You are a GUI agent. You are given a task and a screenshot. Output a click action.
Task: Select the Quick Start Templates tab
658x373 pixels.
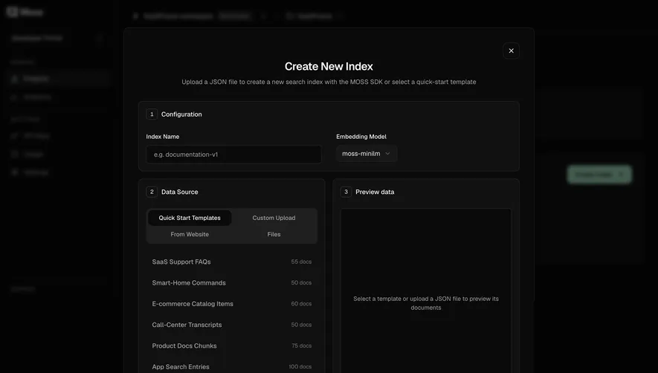(190, 218)
